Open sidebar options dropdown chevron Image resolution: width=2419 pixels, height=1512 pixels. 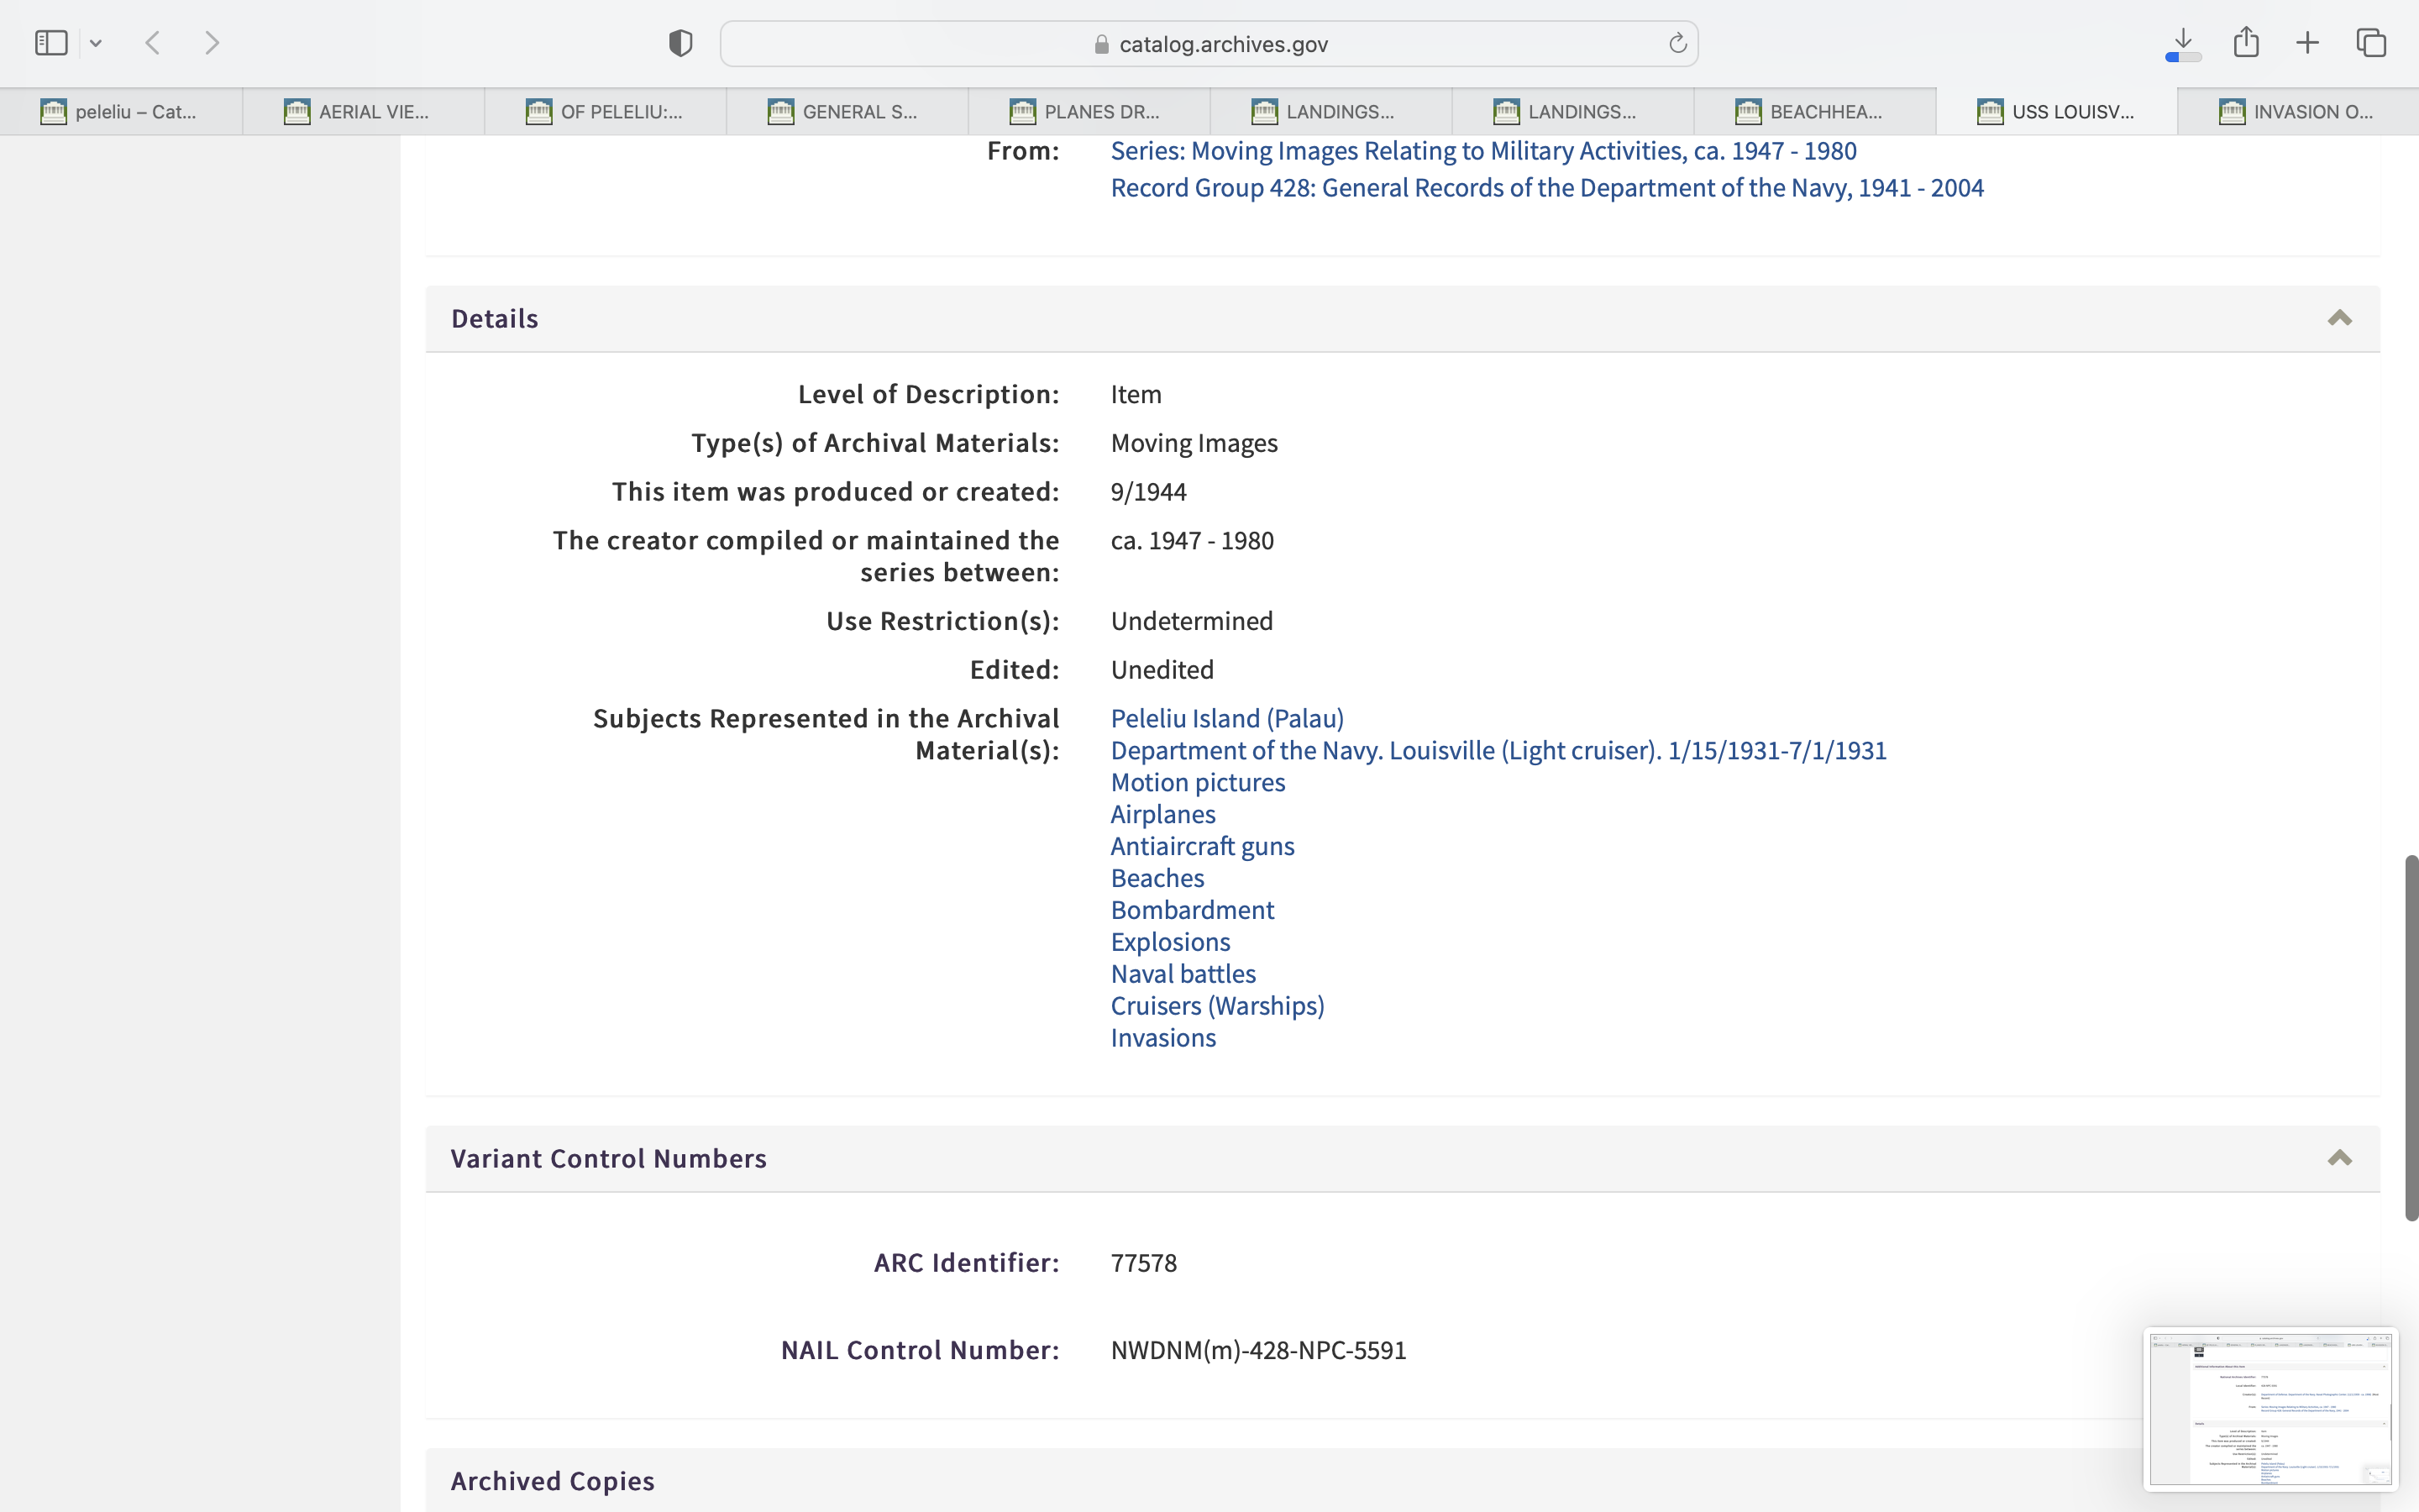pos(96,43)
